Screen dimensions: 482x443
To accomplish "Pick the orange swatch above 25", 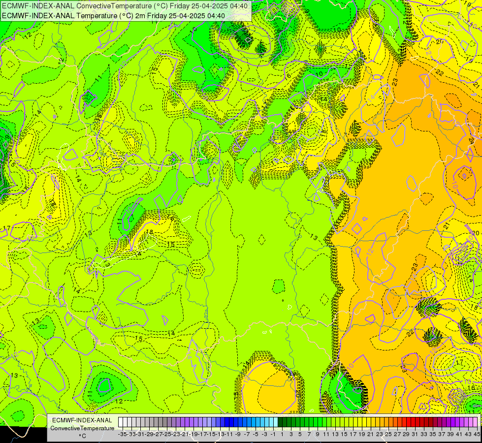I will pos(386,422).
